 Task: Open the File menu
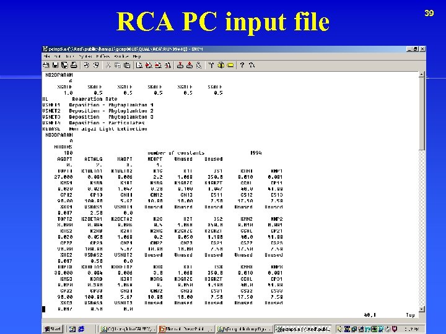click(46, 56)
